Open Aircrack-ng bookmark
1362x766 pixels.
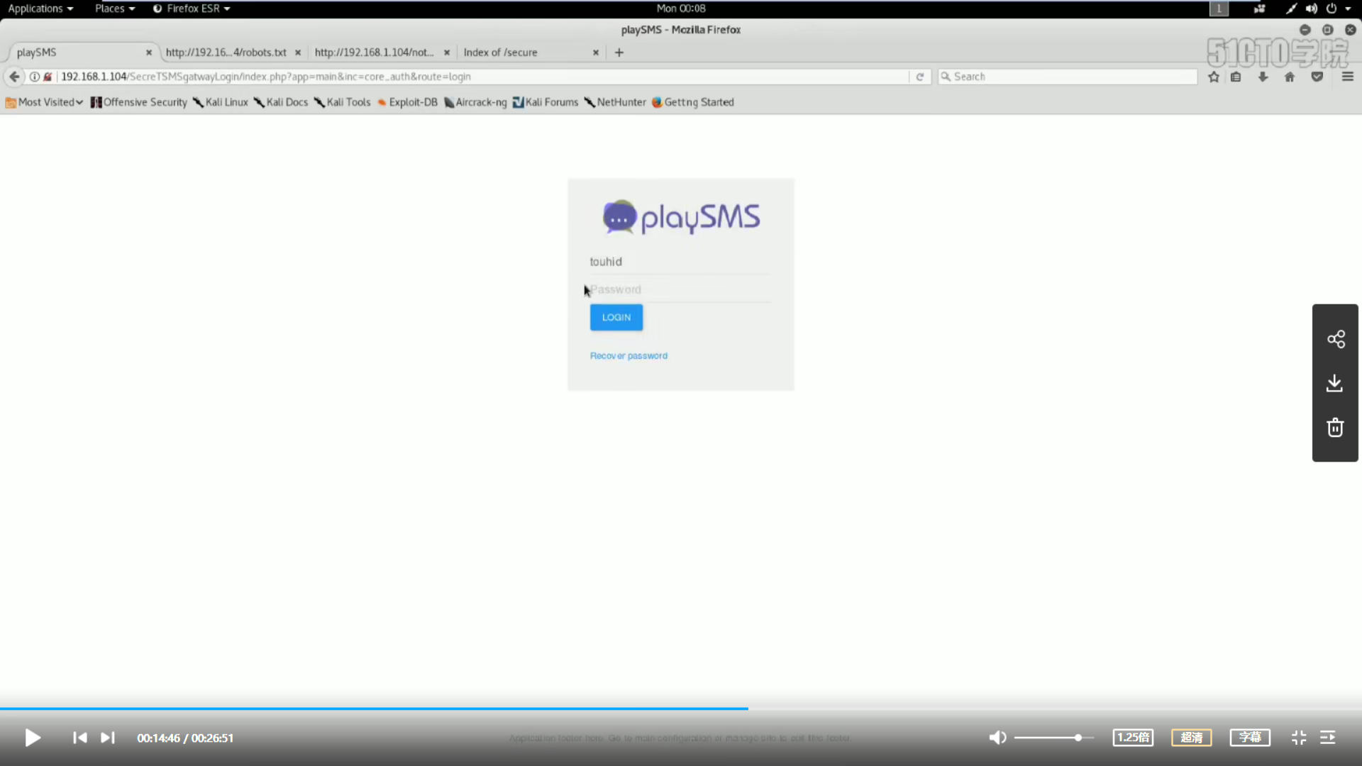475,102
